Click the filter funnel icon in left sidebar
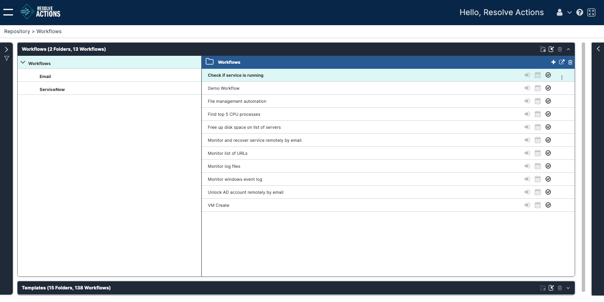This screenshot has width=604, height=302. (x=7, y=58)
